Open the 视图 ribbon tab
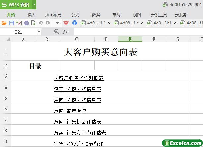 pos(137,15)
